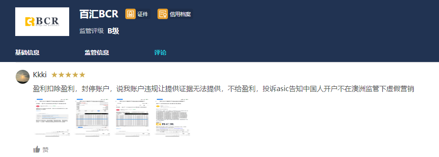Click the 证件 text label

(x=143, y=14)
